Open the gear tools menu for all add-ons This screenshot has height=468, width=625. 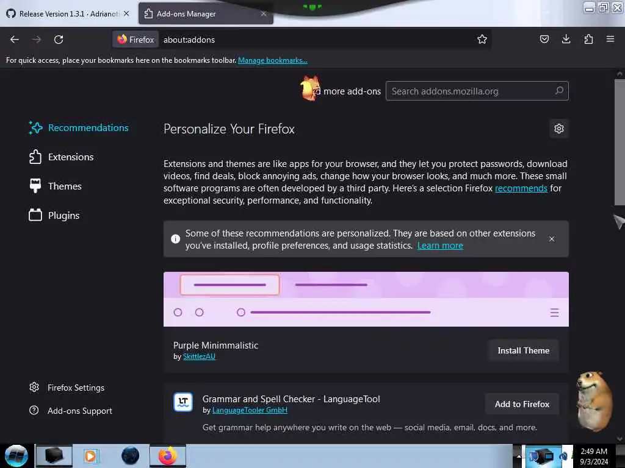pos(559,129)
